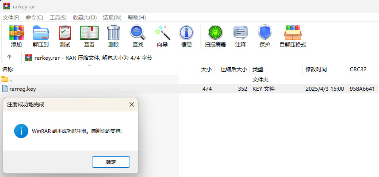Screen dimensions: 379x177
Task: Show archive 信息 (Info) icon
Action: coord(187,33)
